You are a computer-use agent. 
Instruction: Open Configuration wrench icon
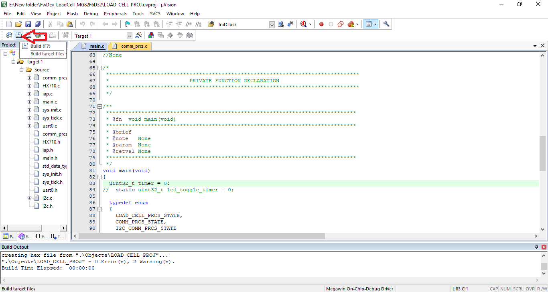pos(386,24)
